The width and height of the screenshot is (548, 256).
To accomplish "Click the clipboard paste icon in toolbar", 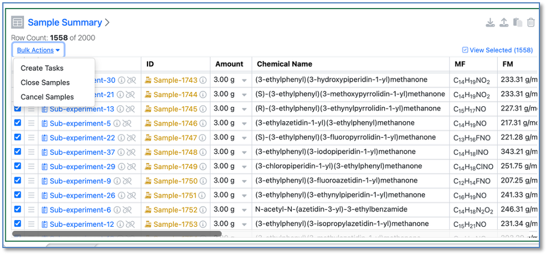I will coord(518,23).
